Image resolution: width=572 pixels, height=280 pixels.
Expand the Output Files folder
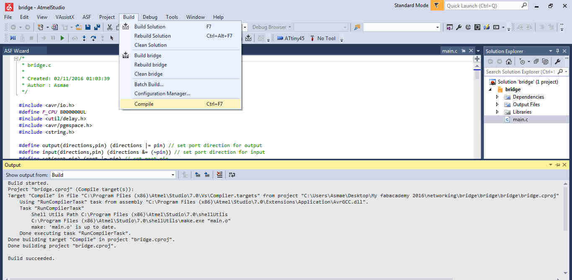coord(497,104)
